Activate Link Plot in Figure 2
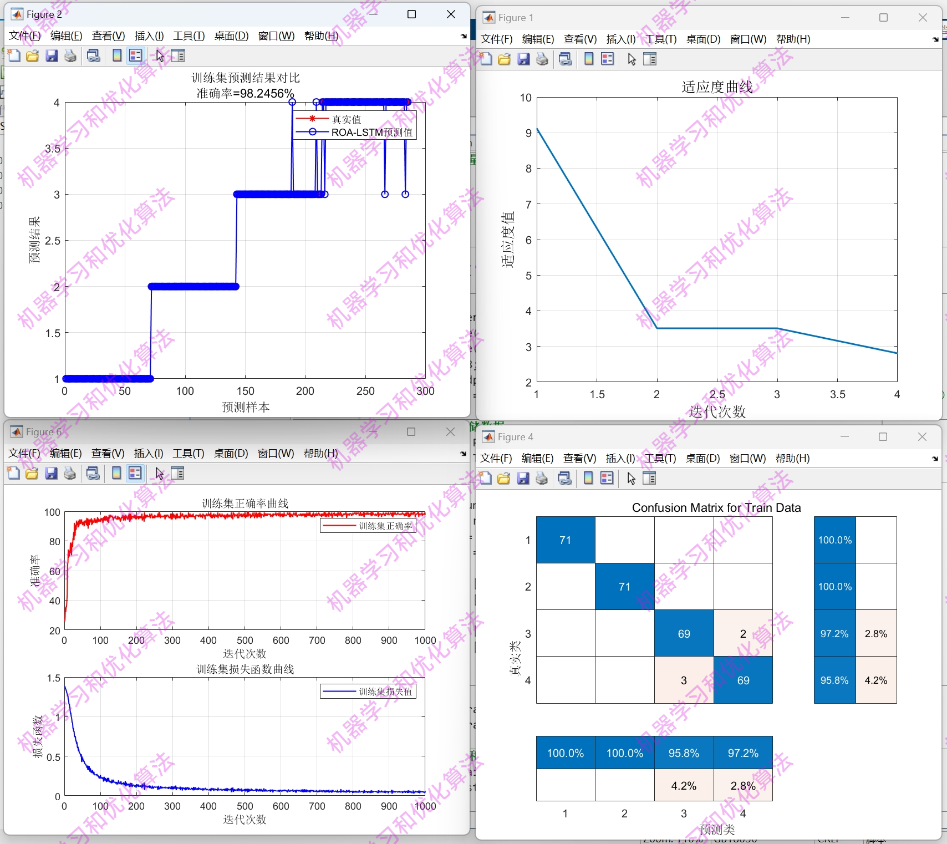 [x=93, y=55]
